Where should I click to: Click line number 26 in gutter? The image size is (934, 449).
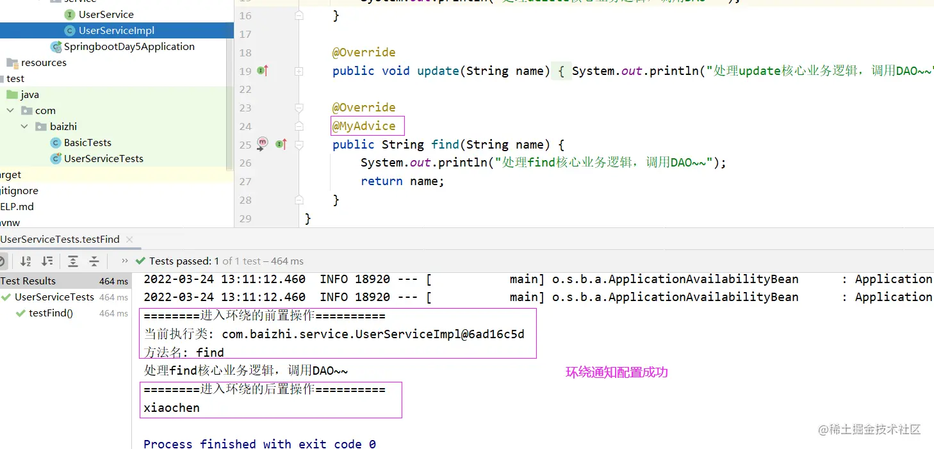[x=246, y=163]
